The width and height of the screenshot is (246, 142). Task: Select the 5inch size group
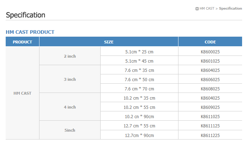[70, 130]
